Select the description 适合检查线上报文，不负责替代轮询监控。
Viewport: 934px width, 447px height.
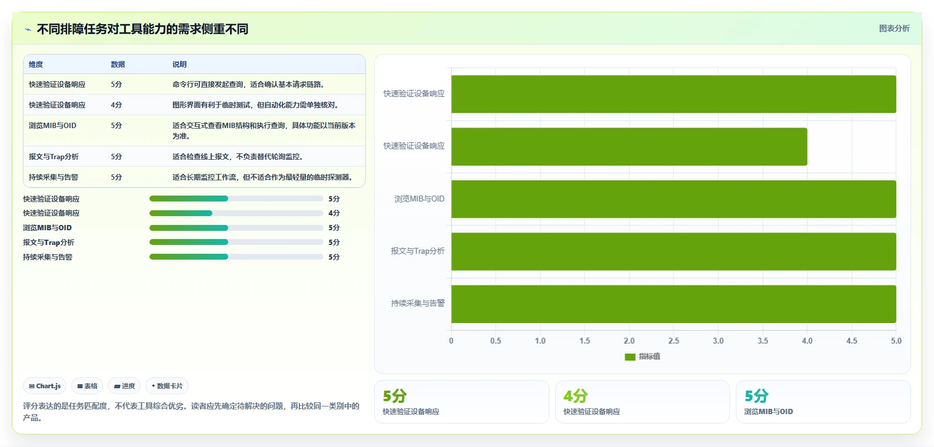(238, 157)
